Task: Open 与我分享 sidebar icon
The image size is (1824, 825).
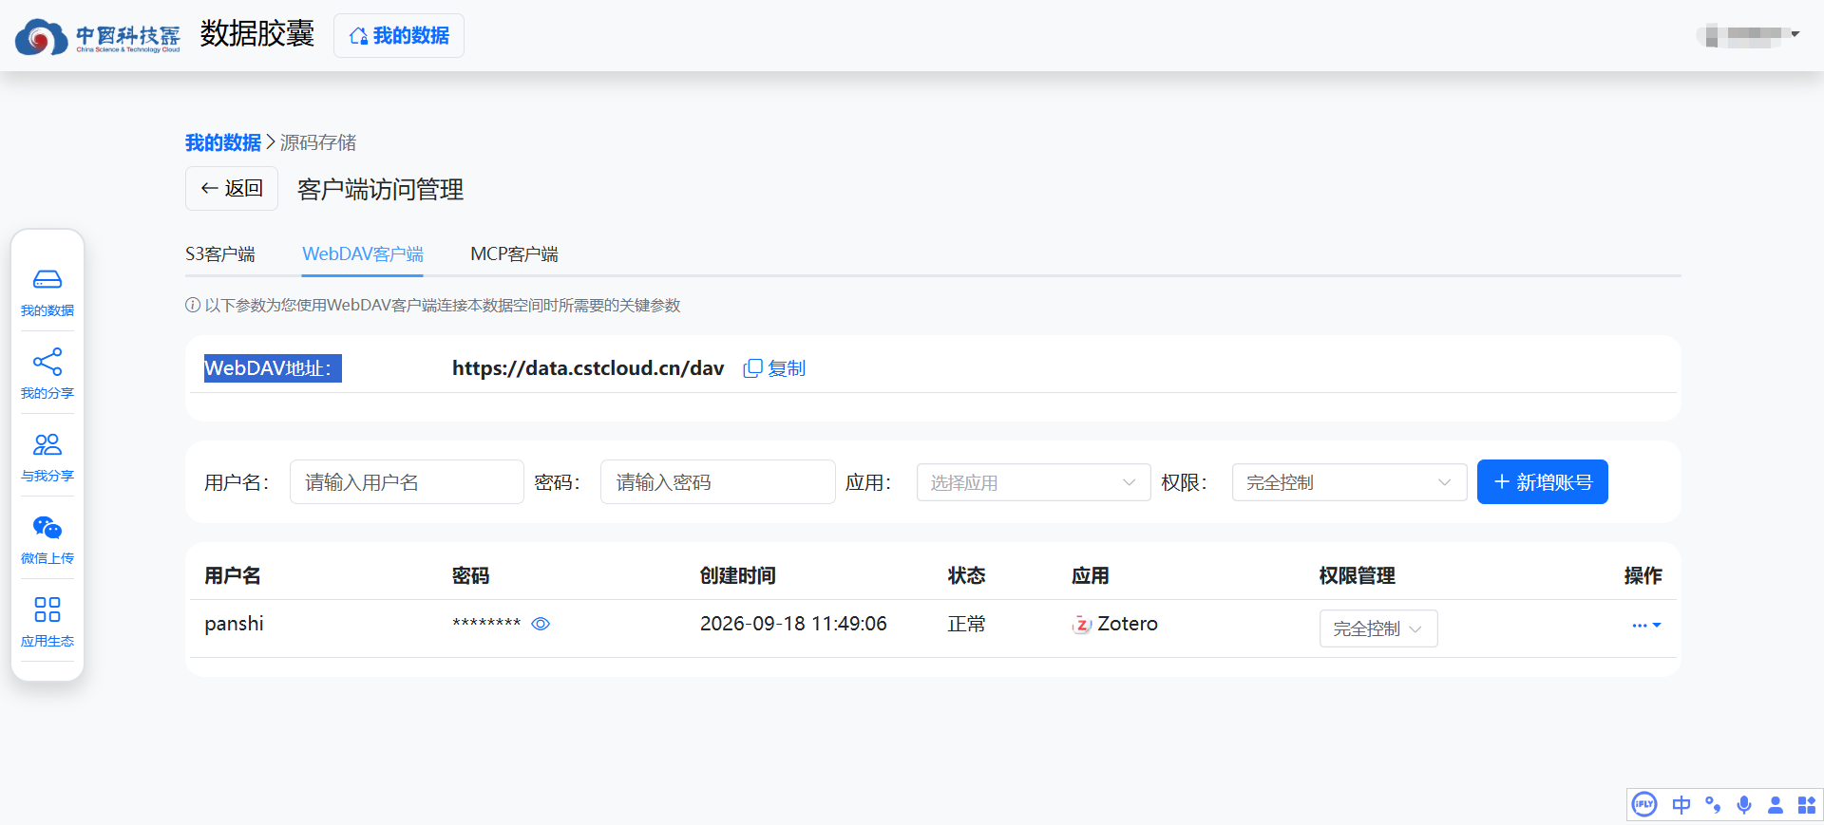Action: [47, 457]
